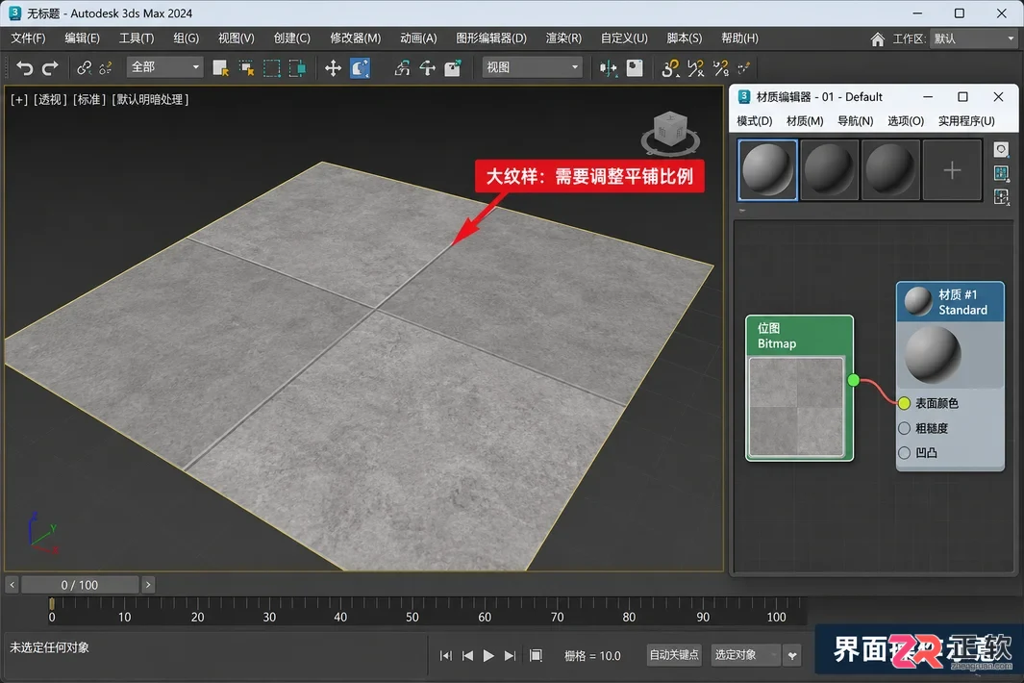Viewport: 1024px width, 683px height.
Task: Open the [默认明暗处理] shading menu
Action: [150, 99]
